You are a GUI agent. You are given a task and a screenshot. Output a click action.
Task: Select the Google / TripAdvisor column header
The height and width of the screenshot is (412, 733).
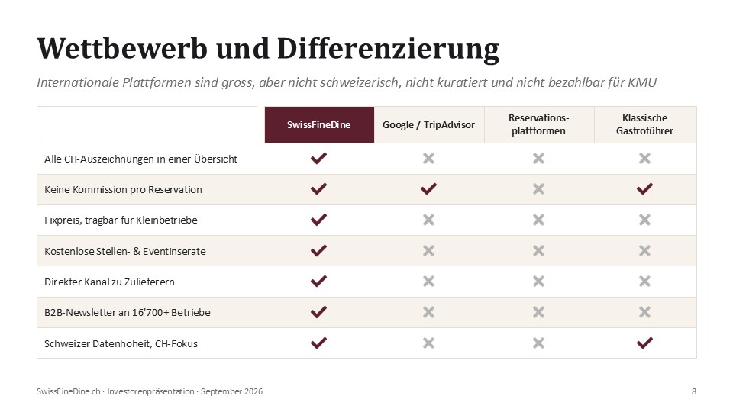[429, 124]
